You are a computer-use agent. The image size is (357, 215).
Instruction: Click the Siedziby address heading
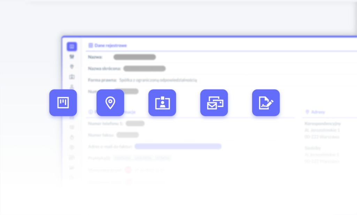point(313,148)
